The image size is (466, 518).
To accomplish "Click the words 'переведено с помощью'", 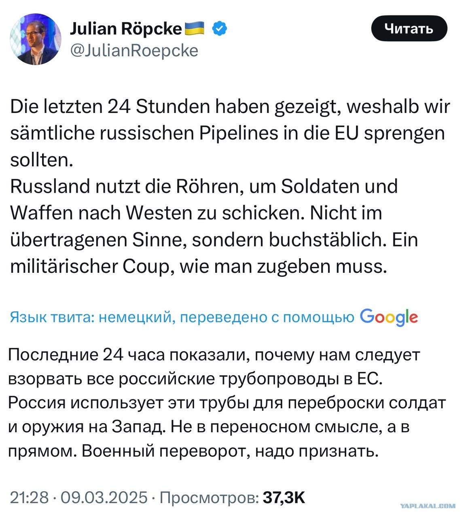I will click(267, 317).
